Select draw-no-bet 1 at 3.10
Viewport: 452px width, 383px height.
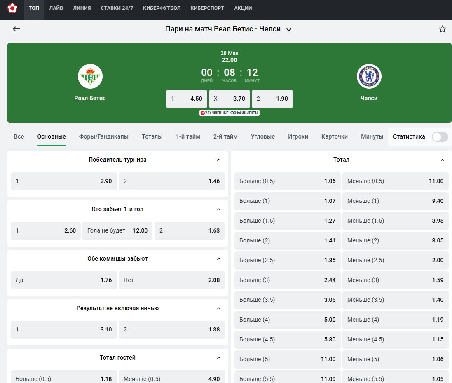64,330
